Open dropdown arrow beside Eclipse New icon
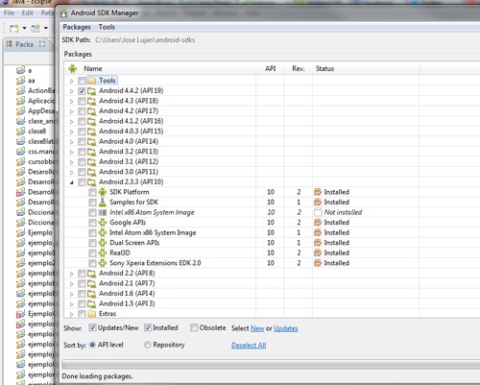 click(x=24, y=28)
